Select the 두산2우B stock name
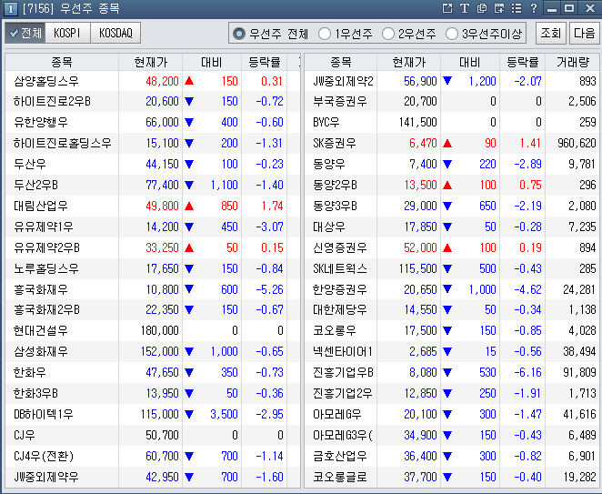The height and width of the screenshot is (494, 602). coord(35,186)
